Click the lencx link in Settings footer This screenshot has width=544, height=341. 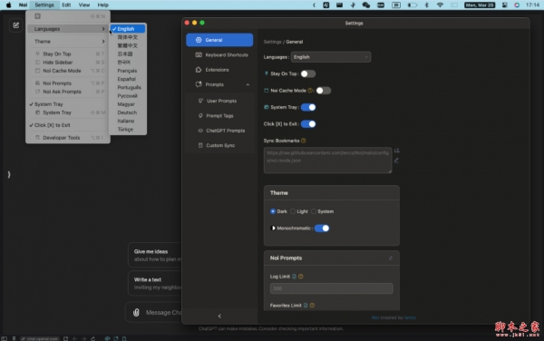click(410, 317)
